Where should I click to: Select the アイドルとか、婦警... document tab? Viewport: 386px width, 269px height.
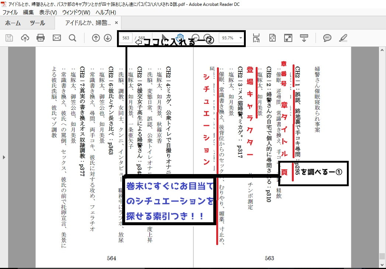pos(88,23)
